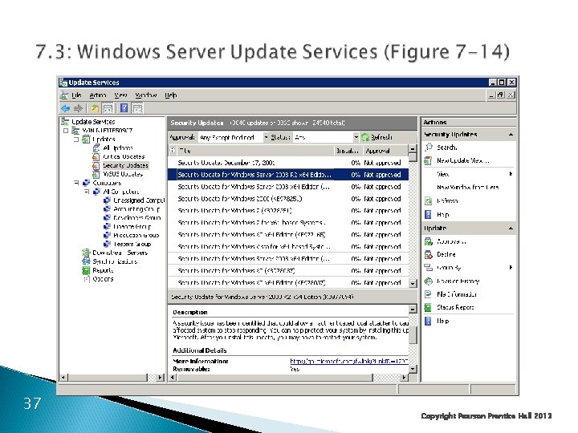Collapse the server node in tree
The width and height of the screenshot is (578, 433).
[66, 131]
